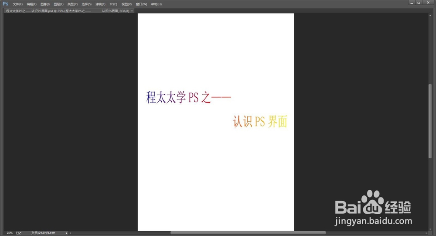Open the 3D(D) menu
This screenshot has width=436, height=236.
click(x=113, y=4)
